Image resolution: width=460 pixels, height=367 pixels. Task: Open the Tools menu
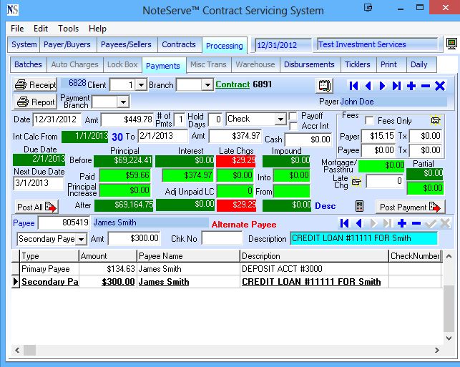tap(69, 29)
